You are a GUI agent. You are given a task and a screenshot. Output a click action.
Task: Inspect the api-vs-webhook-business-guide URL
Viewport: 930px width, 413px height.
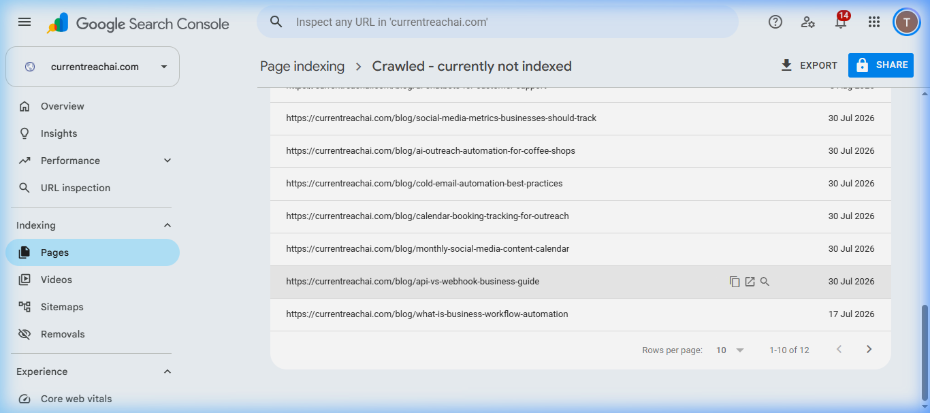(765, 282)
